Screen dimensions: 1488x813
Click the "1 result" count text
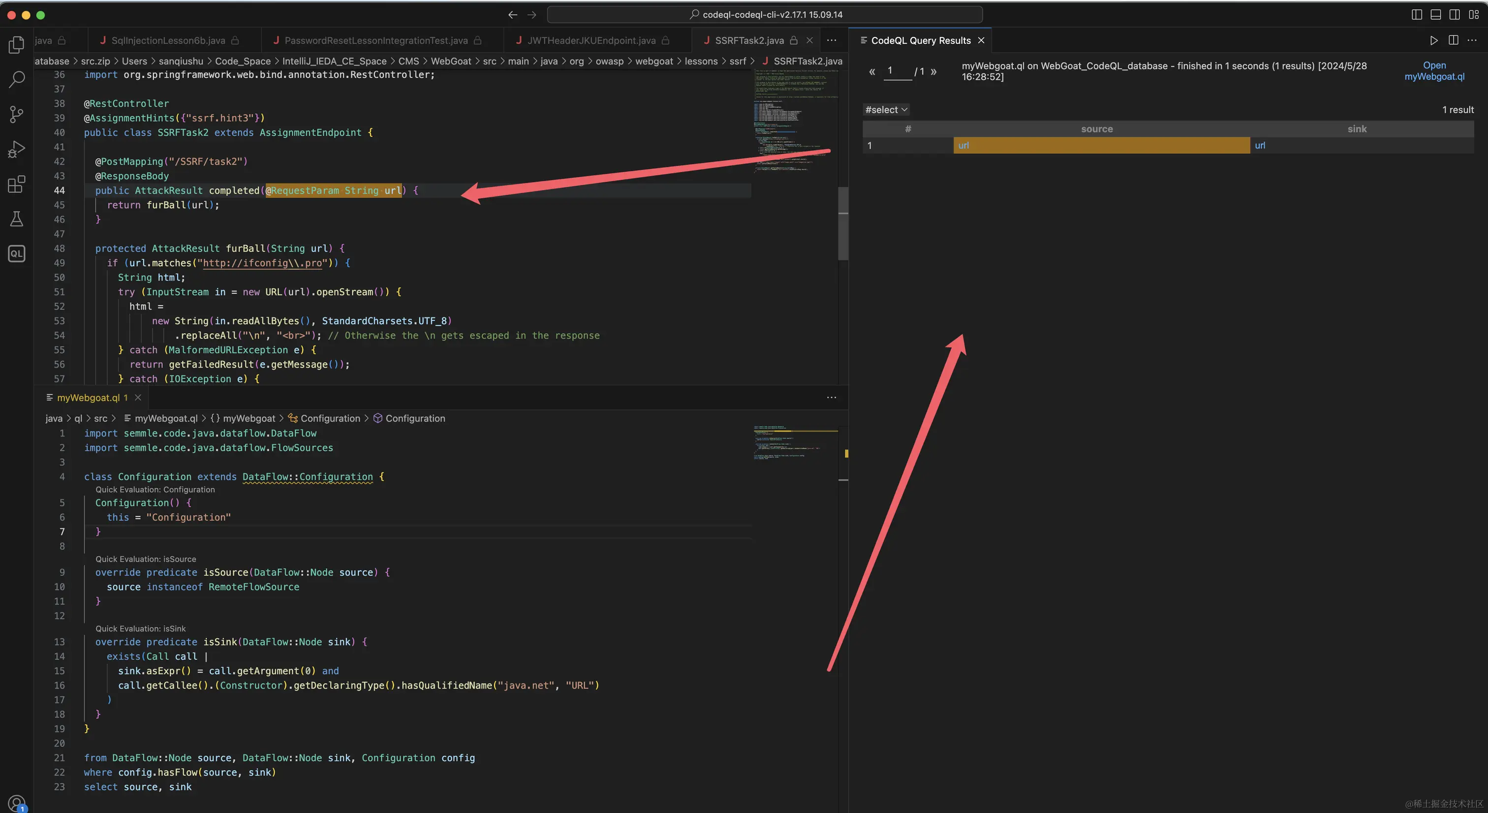1458,110
